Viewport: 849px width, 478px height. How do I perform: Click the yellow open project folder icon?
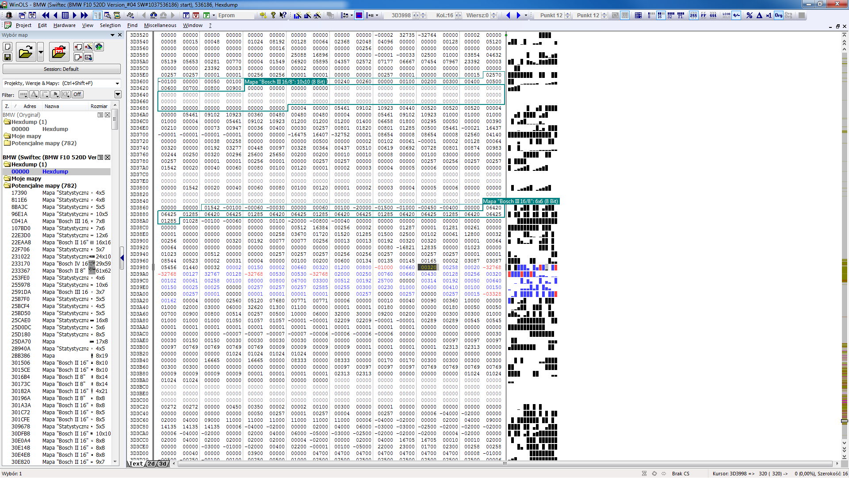coord(25,53)
